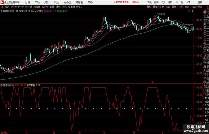Open the 版面 menu

156,2
